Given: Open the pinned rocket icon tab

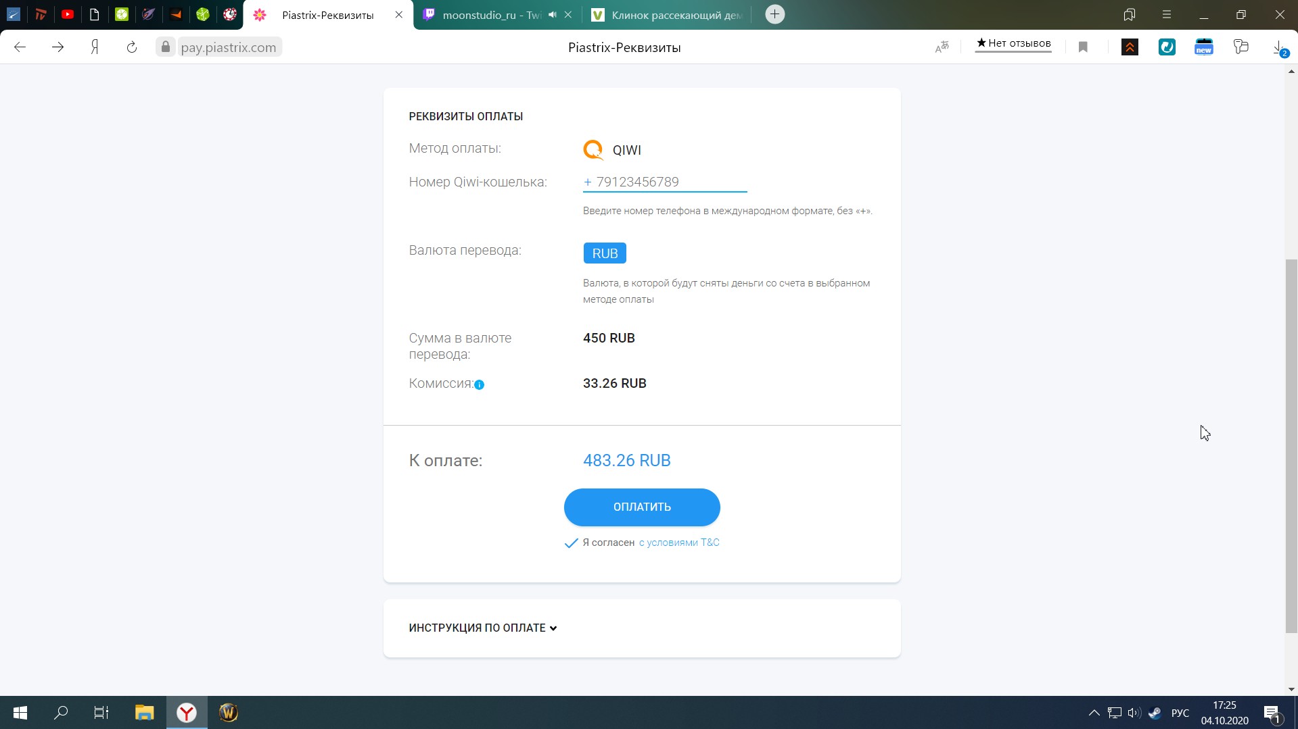Looking at the screenshot, I should (x=149, y=14).
